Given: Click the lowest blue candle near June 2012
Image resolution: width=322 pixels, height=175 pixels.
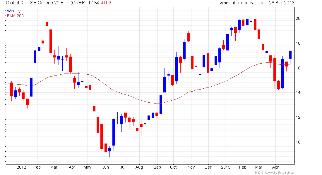Looking at the screenshot, I should (110, 150).
